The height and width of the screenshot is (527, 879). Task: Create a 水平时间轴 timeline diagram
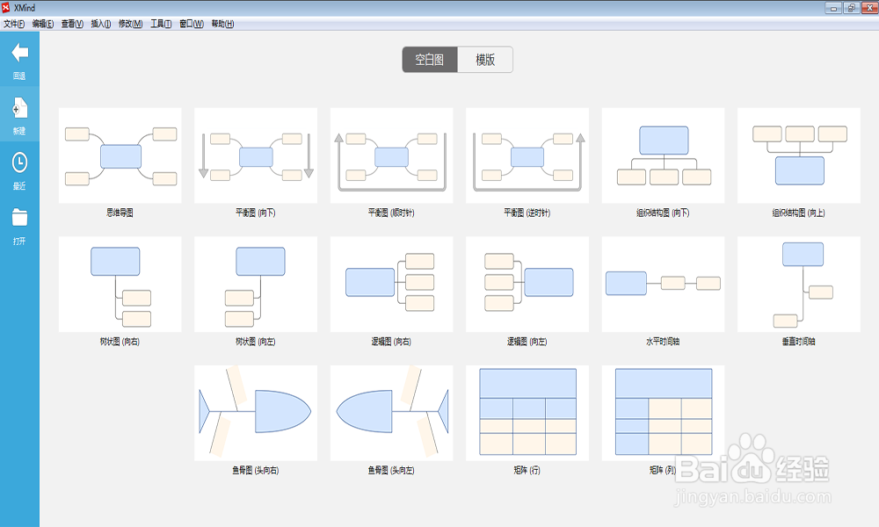(663, 285)
